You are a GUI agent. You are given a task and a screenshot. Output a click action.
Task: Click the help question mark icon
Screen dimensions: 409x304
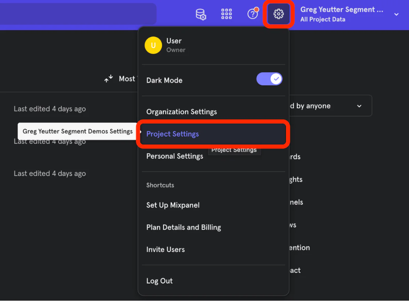[x=252, y=14]
